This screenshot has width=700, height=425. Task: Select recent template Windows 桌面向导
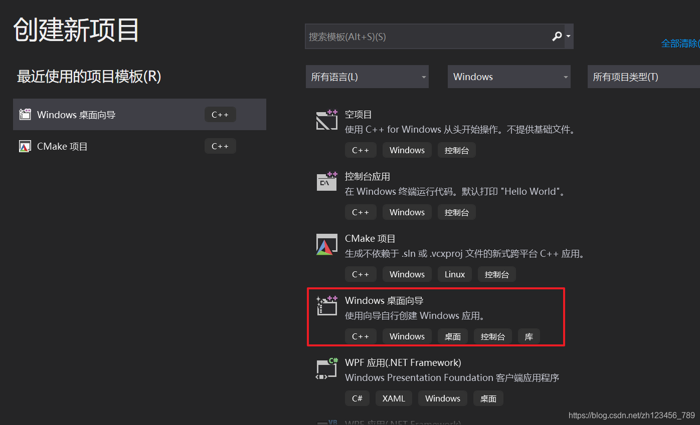(139, 115)
